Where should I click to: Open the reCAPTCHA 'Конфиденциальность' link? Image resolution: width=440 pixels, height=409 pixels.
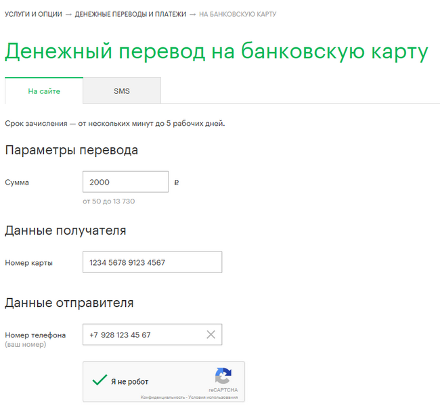[x=162, y=398]
